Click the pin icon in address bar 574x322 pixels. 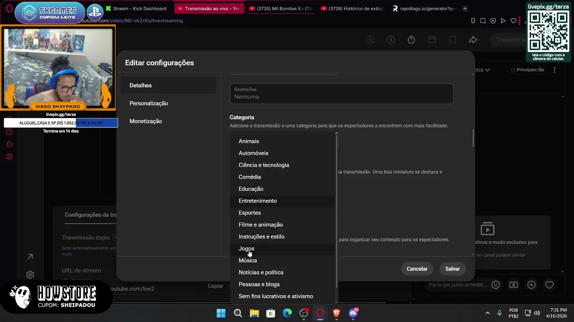click(473, 21)
